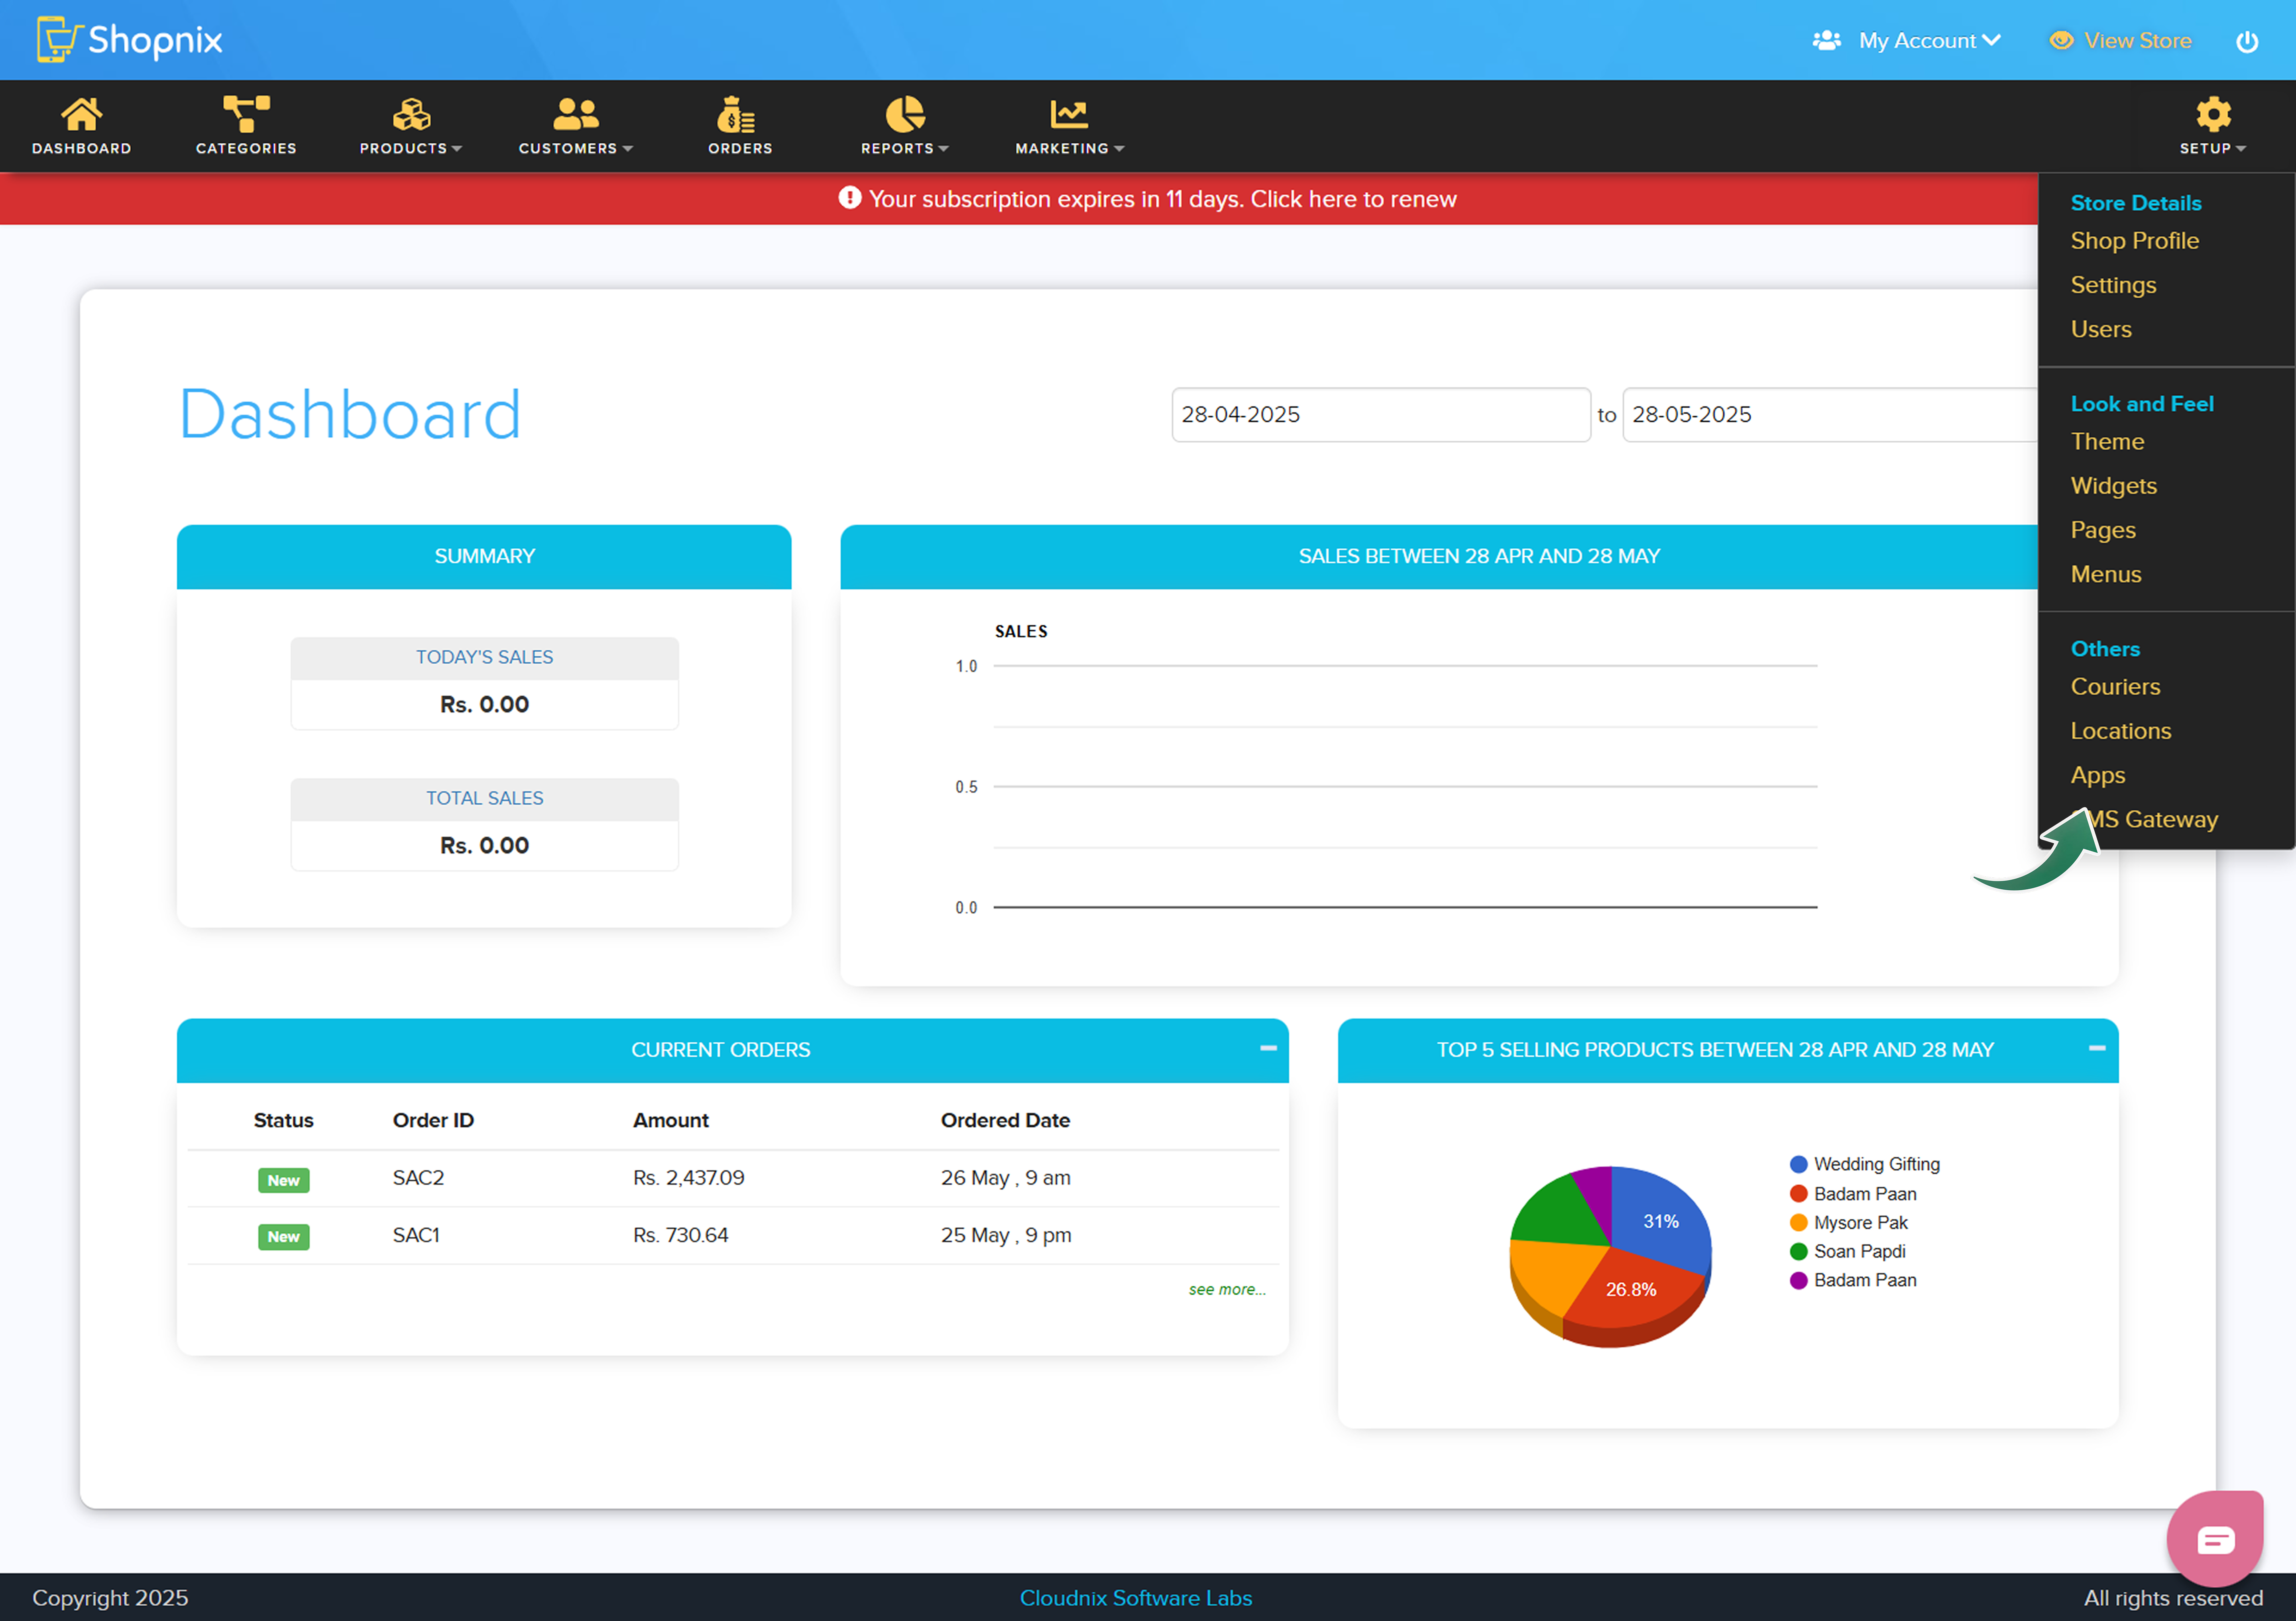Image resolution: width=2296 pixels, height=1621 pixels.
Task: Click the Marketing graph icon
Action: click(1069, 114)
